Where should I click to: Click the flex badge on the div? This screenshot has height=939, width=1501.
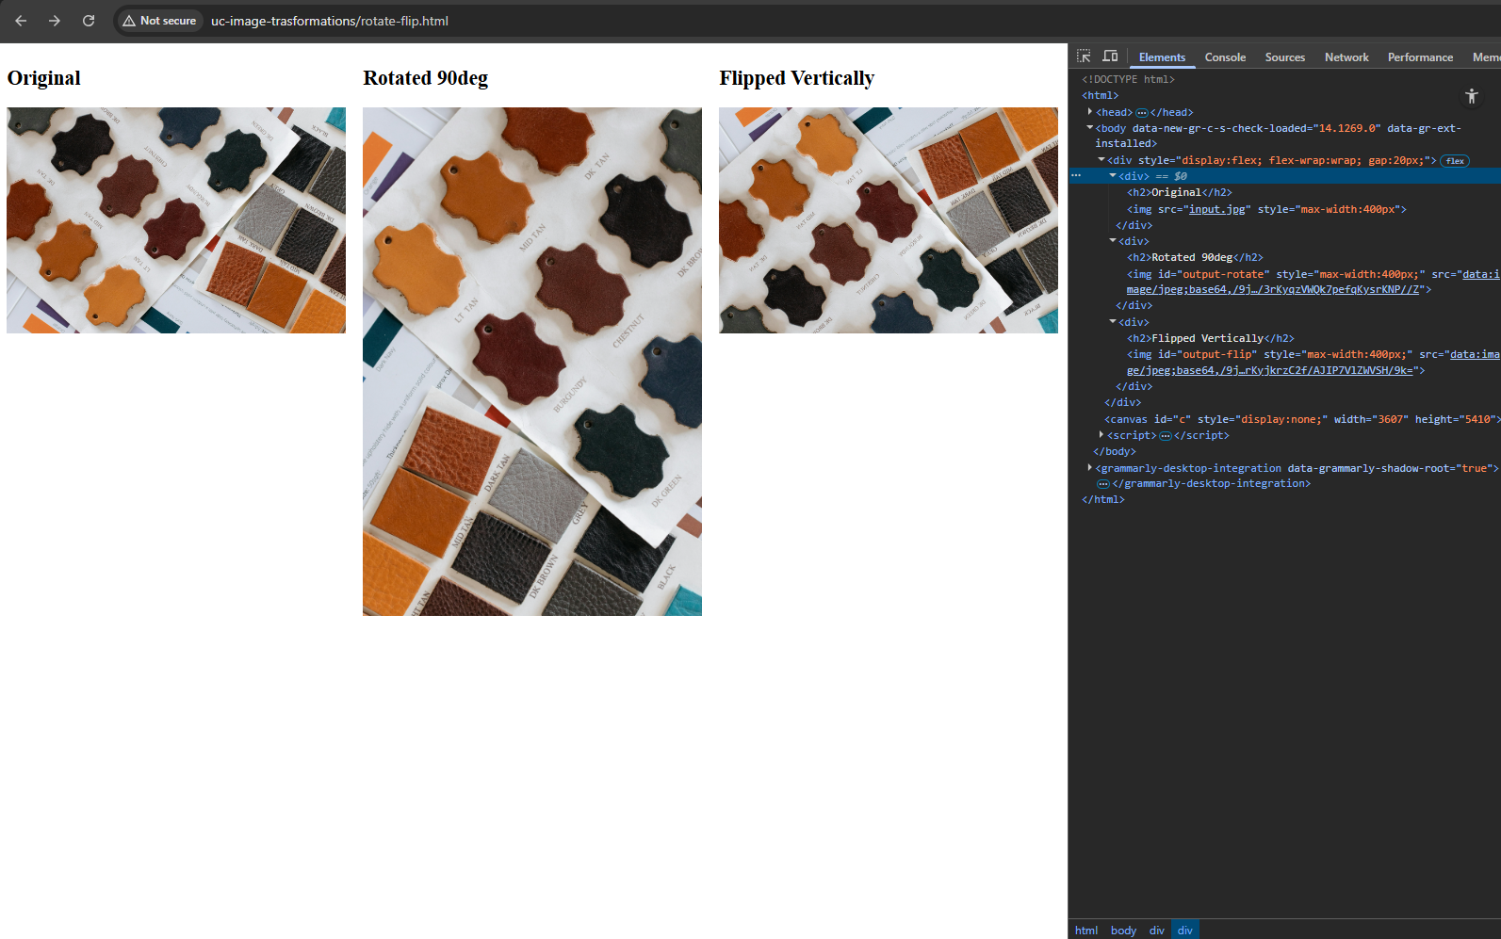1455,161
